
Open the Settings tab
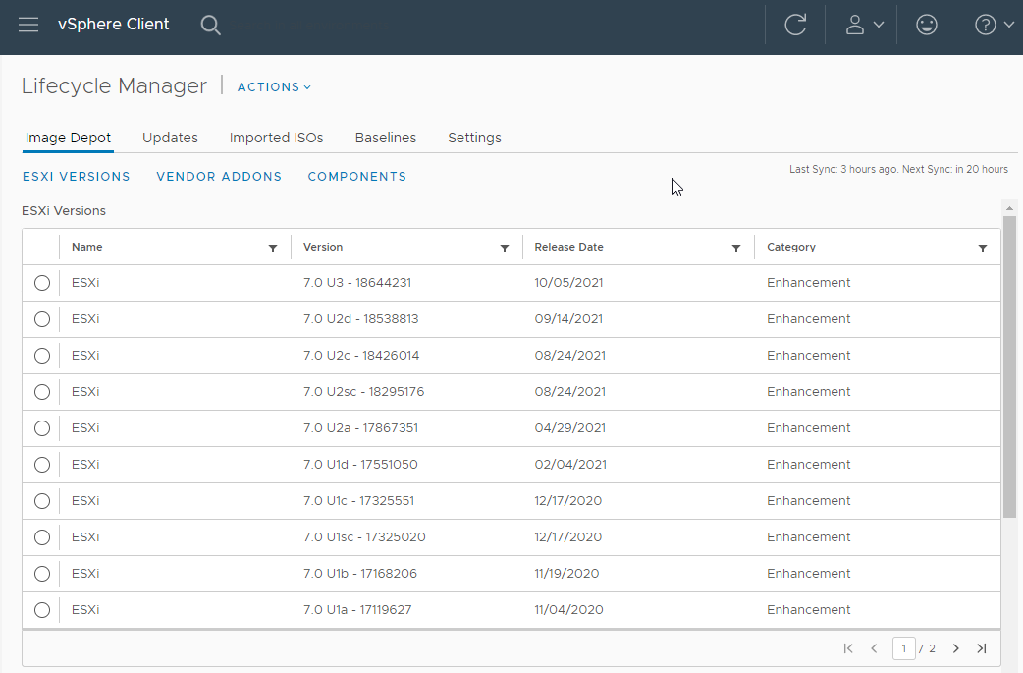pyautogui.click(x=474, y=138)
